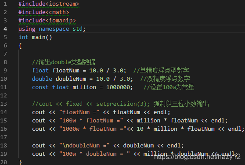Click the 'const' keyword on line 11

(x=40, y=87)
